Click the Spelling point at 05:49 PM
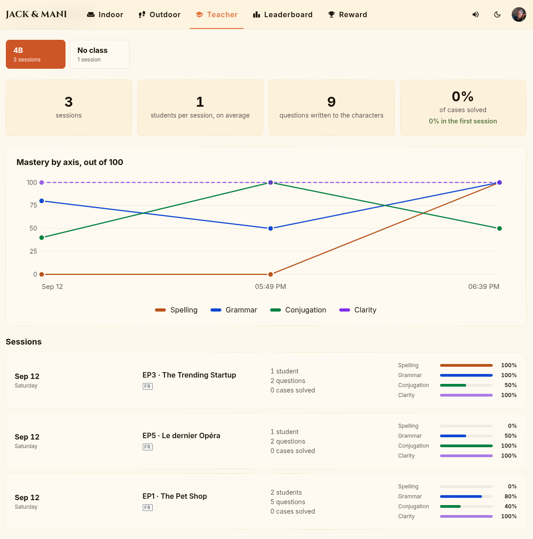This screenshot has width=533, height=539. pyautogui.click(x=271, y=274)
